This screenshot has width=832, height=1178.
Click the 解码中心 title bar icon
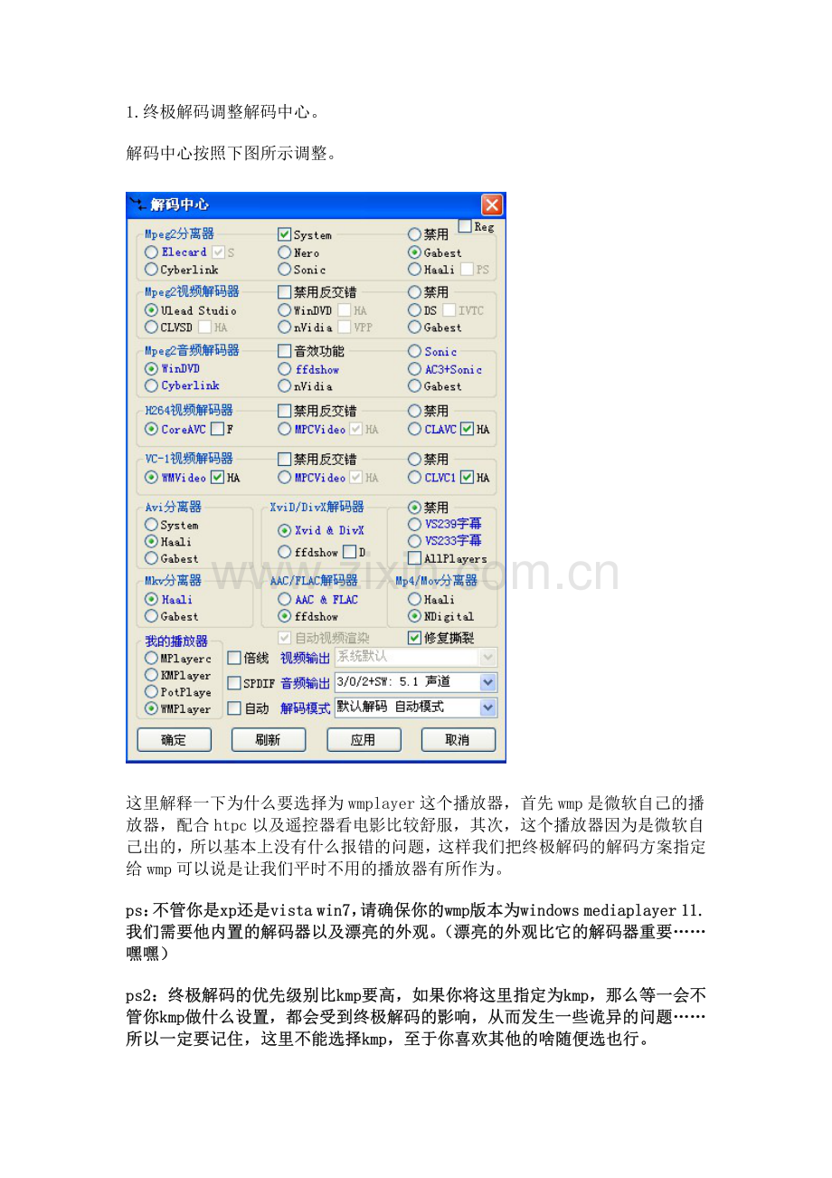tap(139, 204)
